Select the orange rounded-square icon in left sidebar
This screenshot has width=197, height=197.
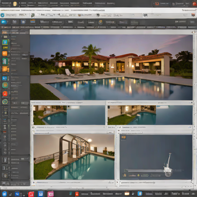pos(5,53)
